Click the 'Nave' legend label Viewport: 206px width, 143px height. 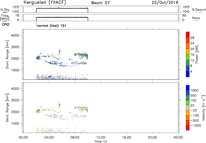[196, 18]
